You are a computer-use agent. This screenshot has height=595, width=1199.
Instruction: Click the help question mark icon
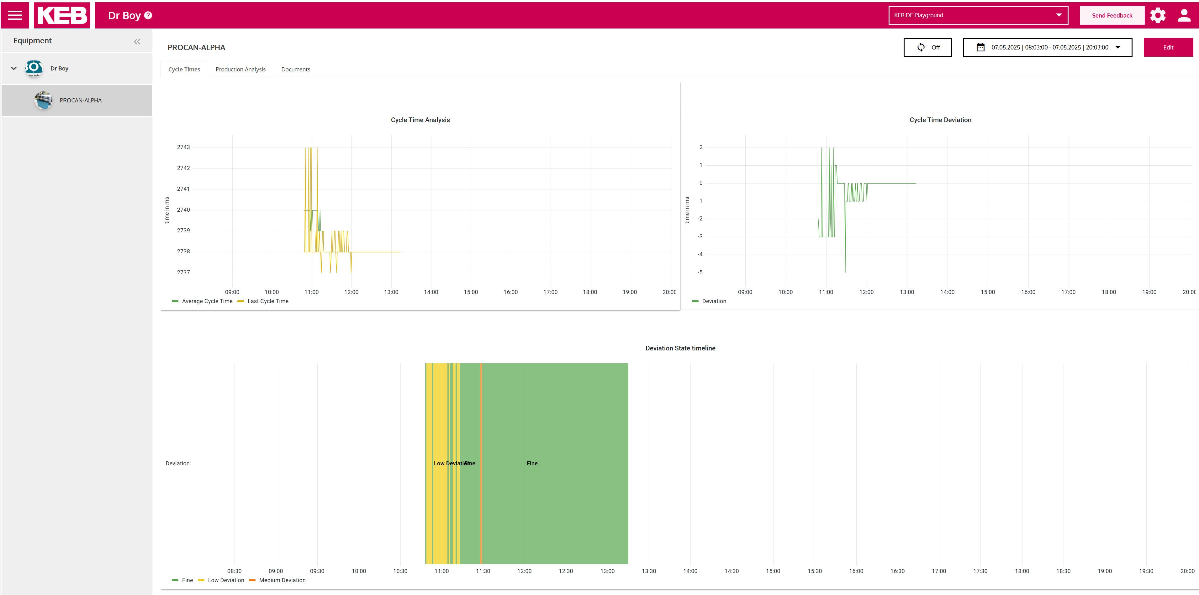[x=148, y=15]
